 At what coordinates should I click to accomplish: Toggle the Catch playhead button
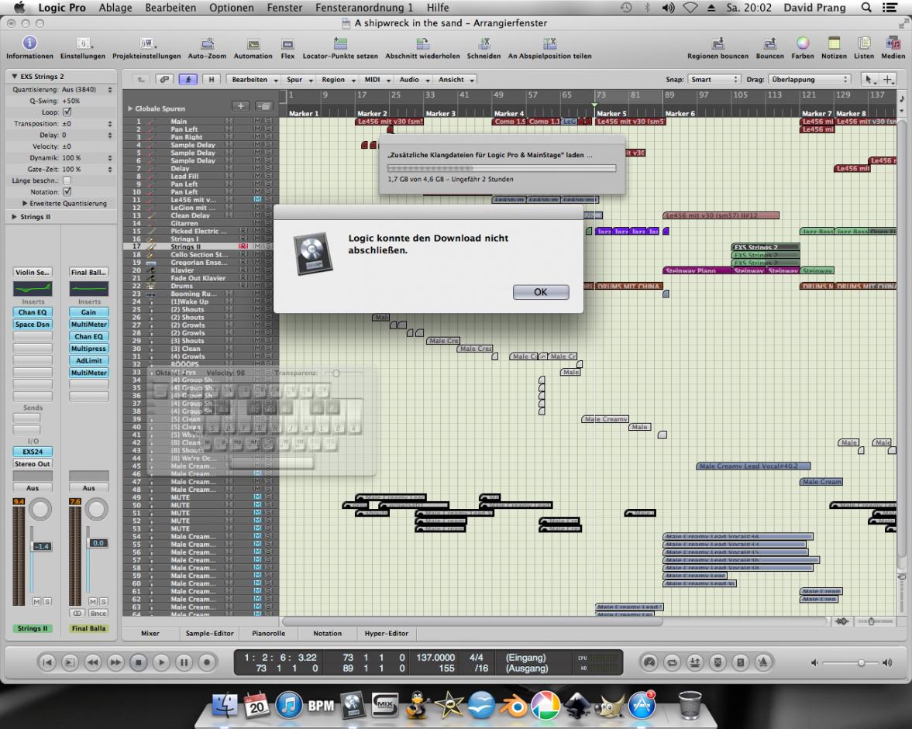pyautogui.click(x=188, y=80)
